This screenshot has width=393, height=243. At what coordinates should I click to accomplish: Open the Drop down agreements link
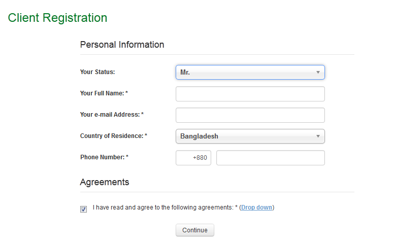coord(256,207)
